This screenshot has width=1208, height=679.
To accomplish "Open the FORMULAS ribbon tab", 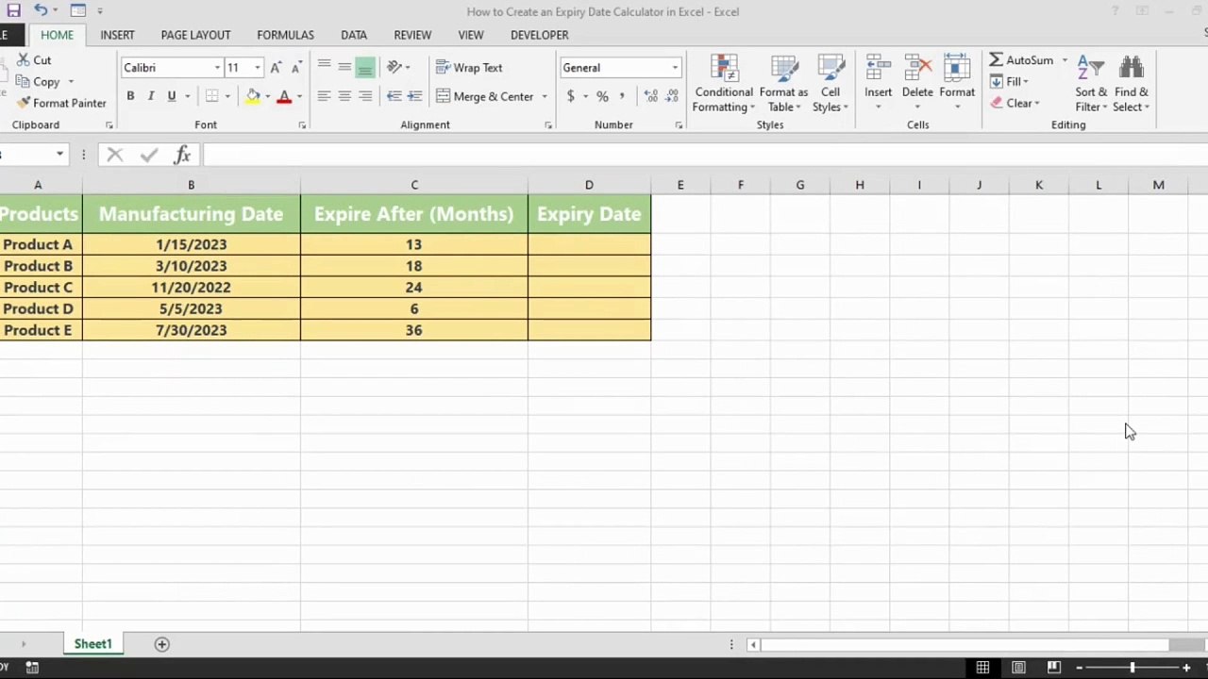I will (x=285, y=35).
